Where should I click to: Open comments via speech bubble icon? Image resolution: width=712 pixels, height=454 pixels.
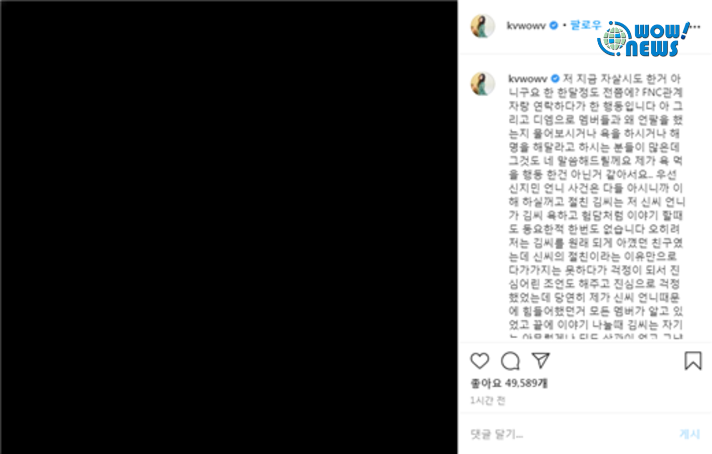point(511,361)
